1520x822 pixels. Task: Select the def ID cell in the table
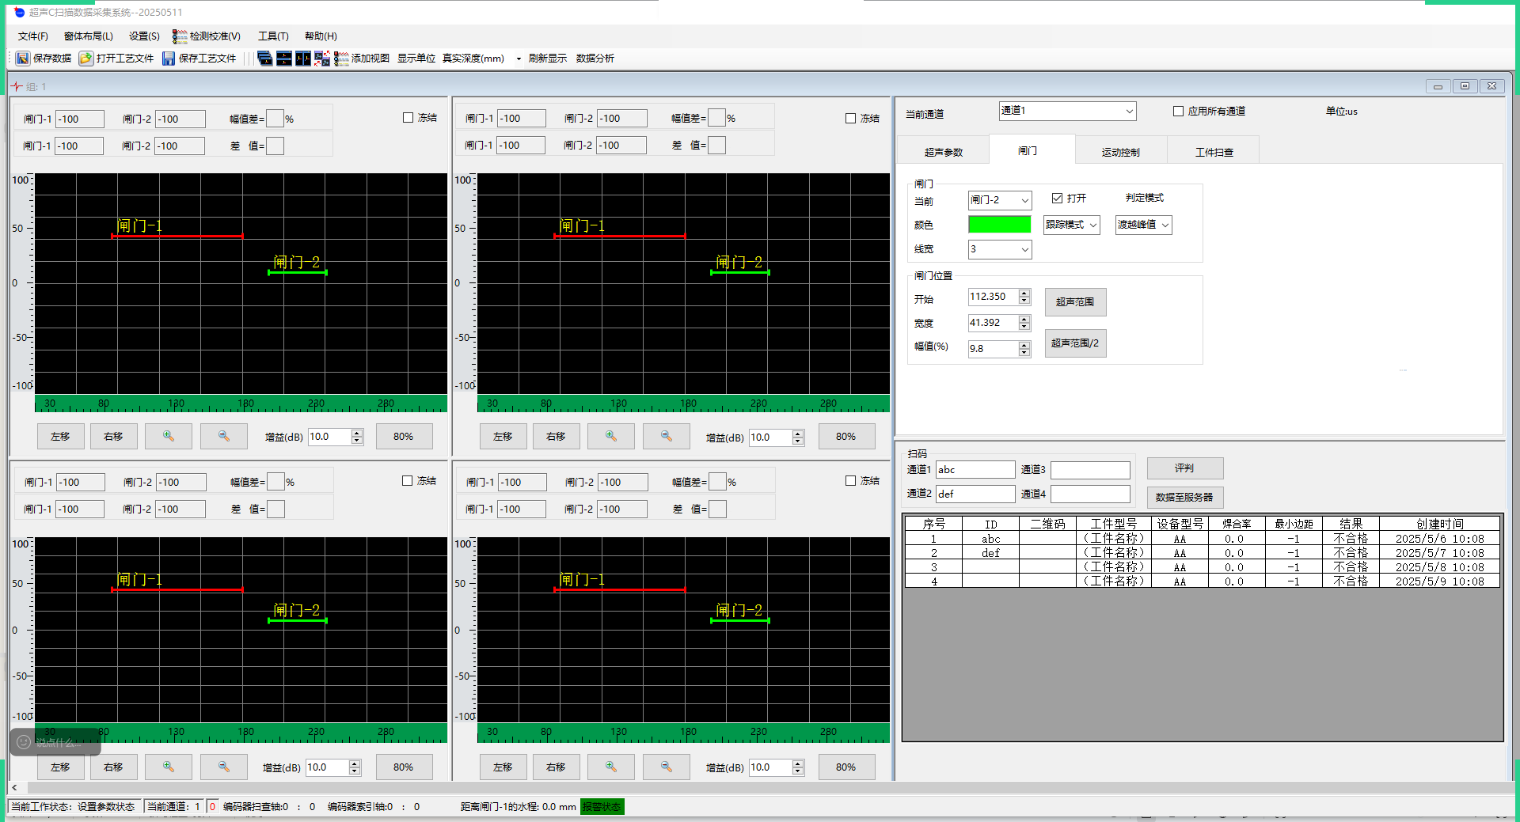coord(990,553)
